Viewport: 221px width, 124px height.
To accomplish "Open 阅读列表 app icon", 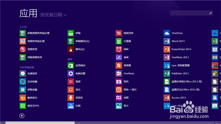I will pos(119,33).
